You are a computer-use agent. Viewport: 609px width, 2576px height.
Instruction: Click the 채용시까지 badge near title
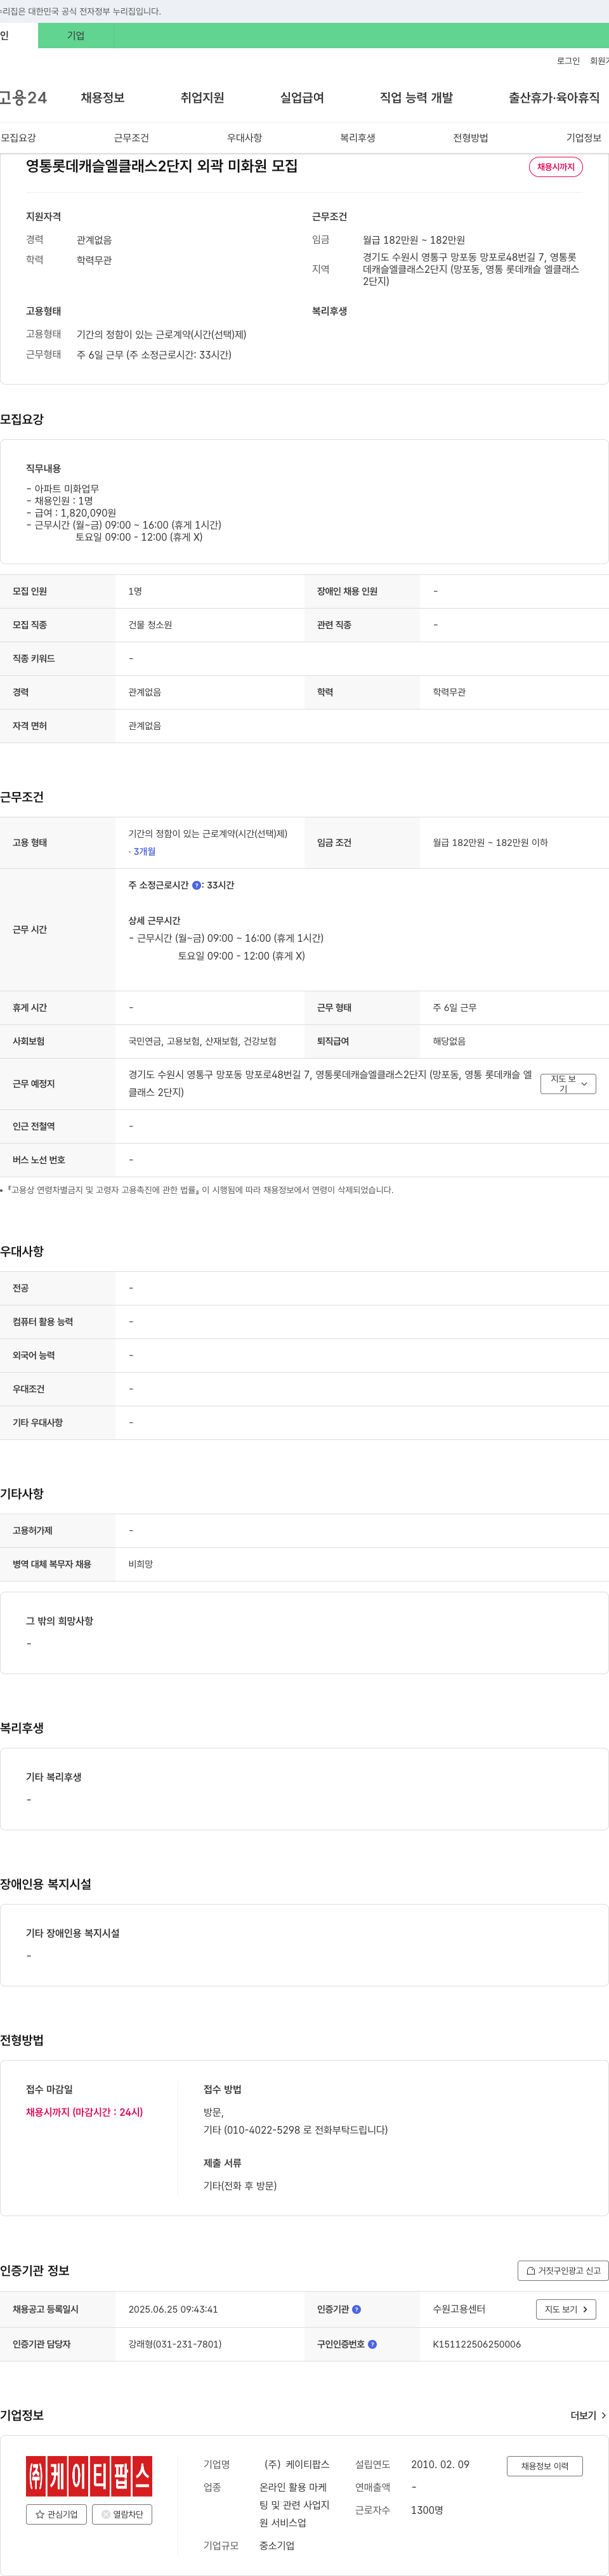pos(556,167)
